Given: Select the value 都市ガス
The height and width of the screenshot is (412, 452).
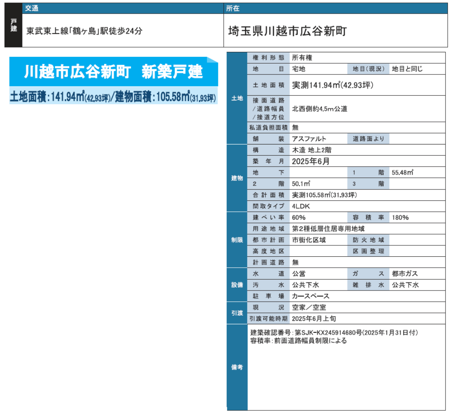Looking at the screenshot, I should (405, 274).
